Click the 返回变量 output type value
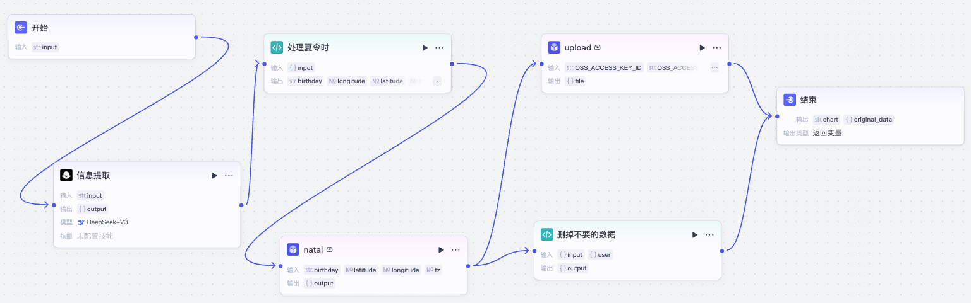971x303 pixels. coord(827,133)
